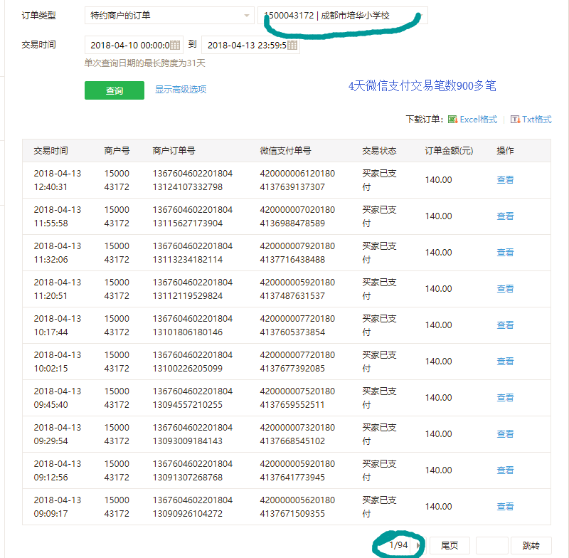This screenshot has height=558, width=569.
Task: Select merchant order number ending 13124107332798
Action: [x=192, y=180]
